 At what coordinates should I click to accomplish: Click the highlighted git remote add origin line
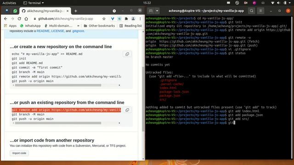[x=66, y=110]
